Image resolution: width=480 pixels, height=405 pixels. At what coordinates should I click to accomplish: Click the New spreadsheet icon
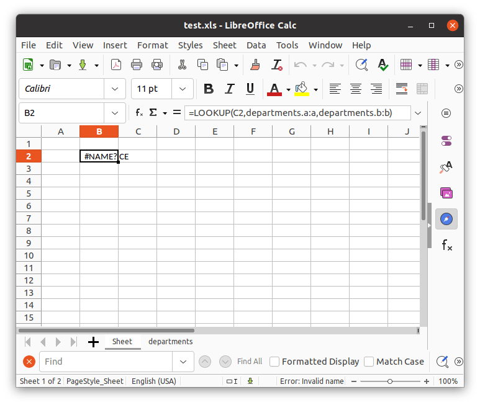click(x=28, y=65)
